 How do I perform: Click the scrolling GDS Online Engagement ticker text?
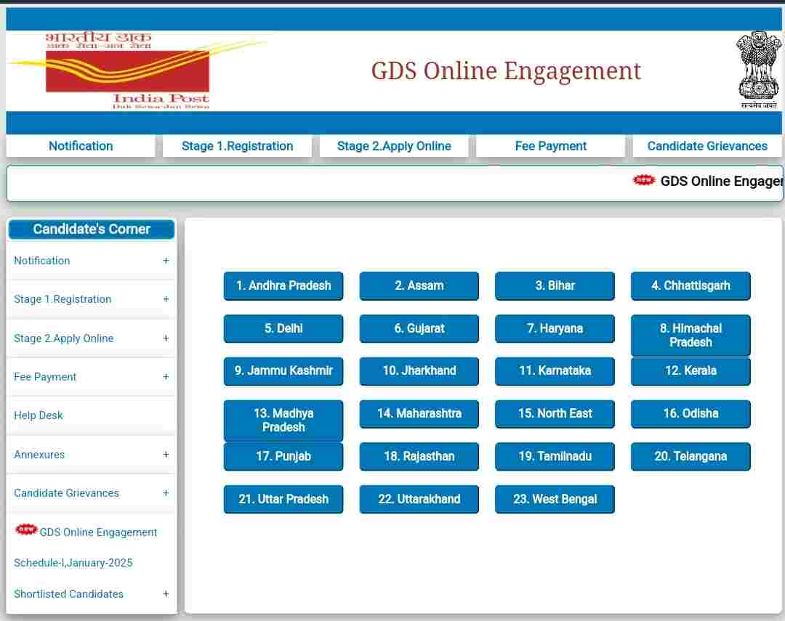(722, 181)
